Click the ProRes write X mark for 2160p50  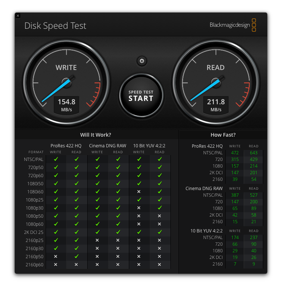click(x=56, y=256)
